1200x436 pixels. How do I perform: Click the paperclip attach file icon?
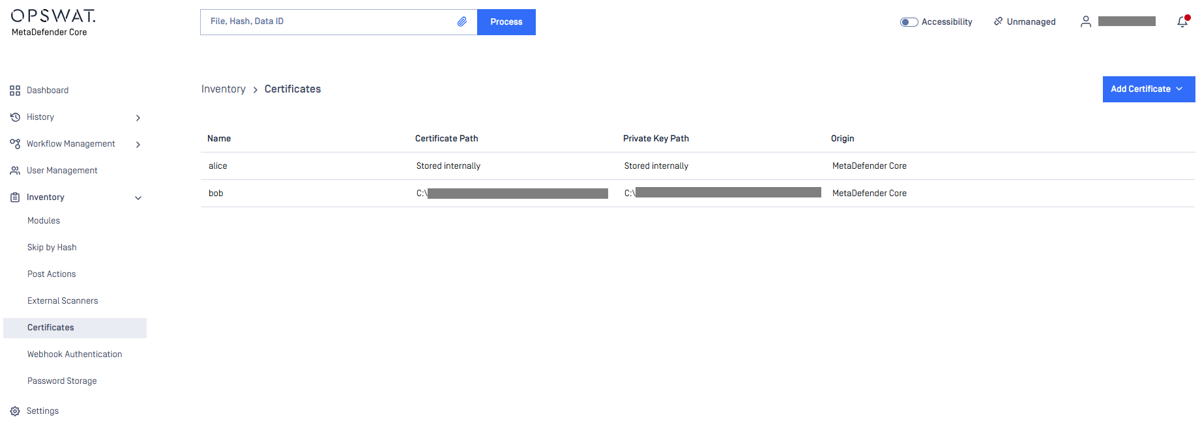pyautogui.click(x=461, y=22)
